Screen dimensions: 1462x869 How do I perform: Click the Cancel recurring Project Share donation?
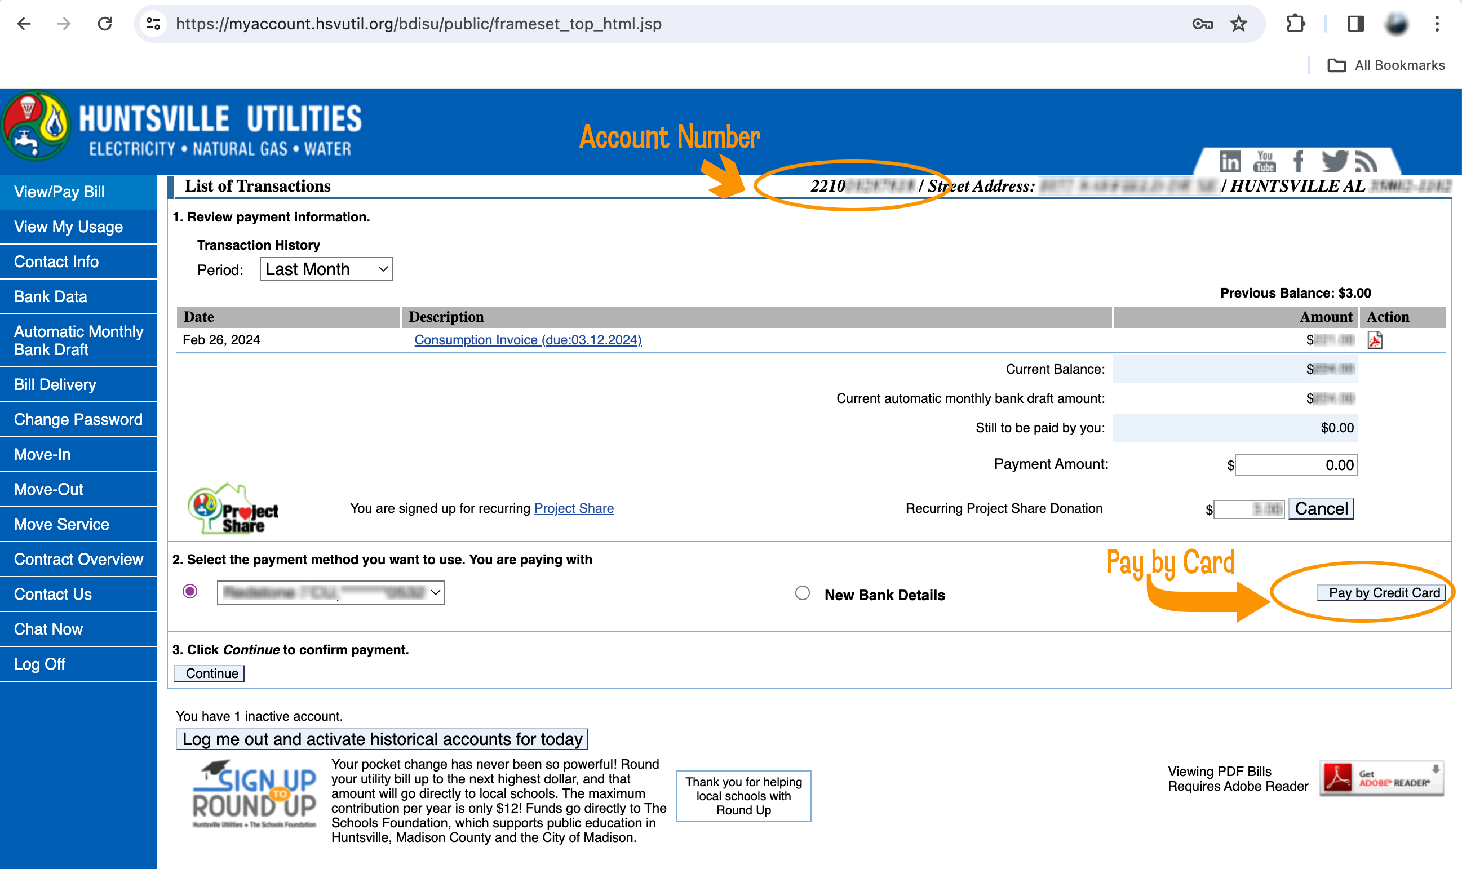1322,508
